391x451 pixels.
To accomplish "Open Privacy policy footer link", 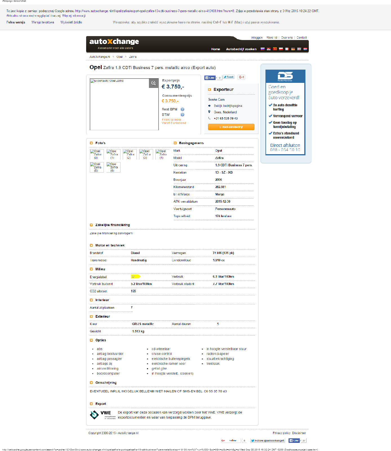I will (x=281, y=433).
